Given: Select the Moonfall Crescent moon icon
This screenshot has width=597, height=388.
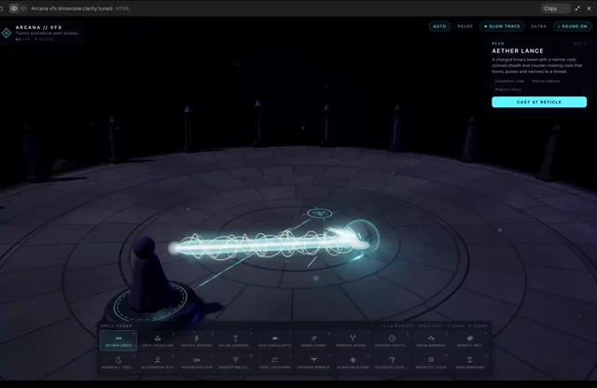Looking at the screenshot, I should (x=118, y=362).
